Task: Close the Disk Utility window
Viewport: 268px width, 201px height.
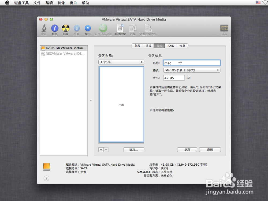Action: tap(41, 19)
